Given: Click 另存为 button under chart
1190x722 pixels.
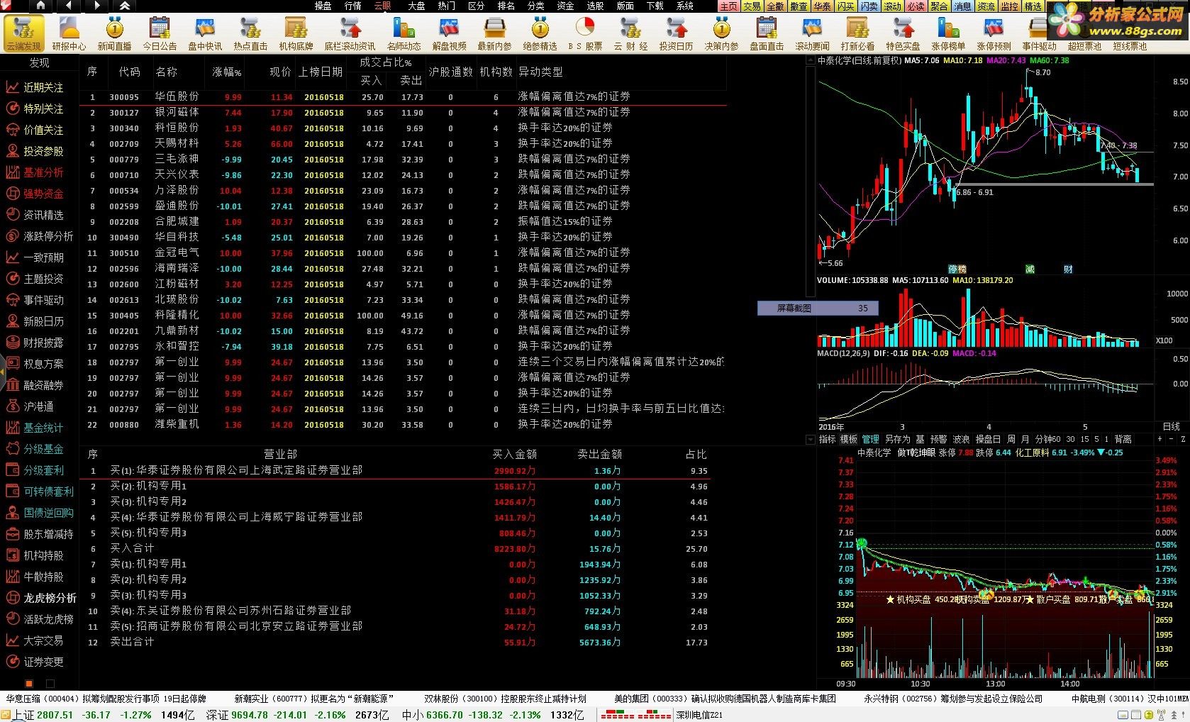Looking at the screenshot, I should [x=897, y=440].
